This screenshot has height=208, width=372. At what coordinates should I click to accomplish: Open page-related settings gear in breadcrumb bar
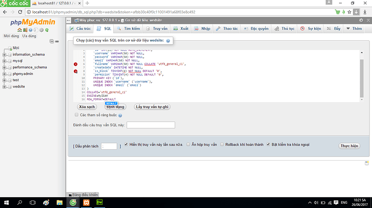click(x=361, y=20)
